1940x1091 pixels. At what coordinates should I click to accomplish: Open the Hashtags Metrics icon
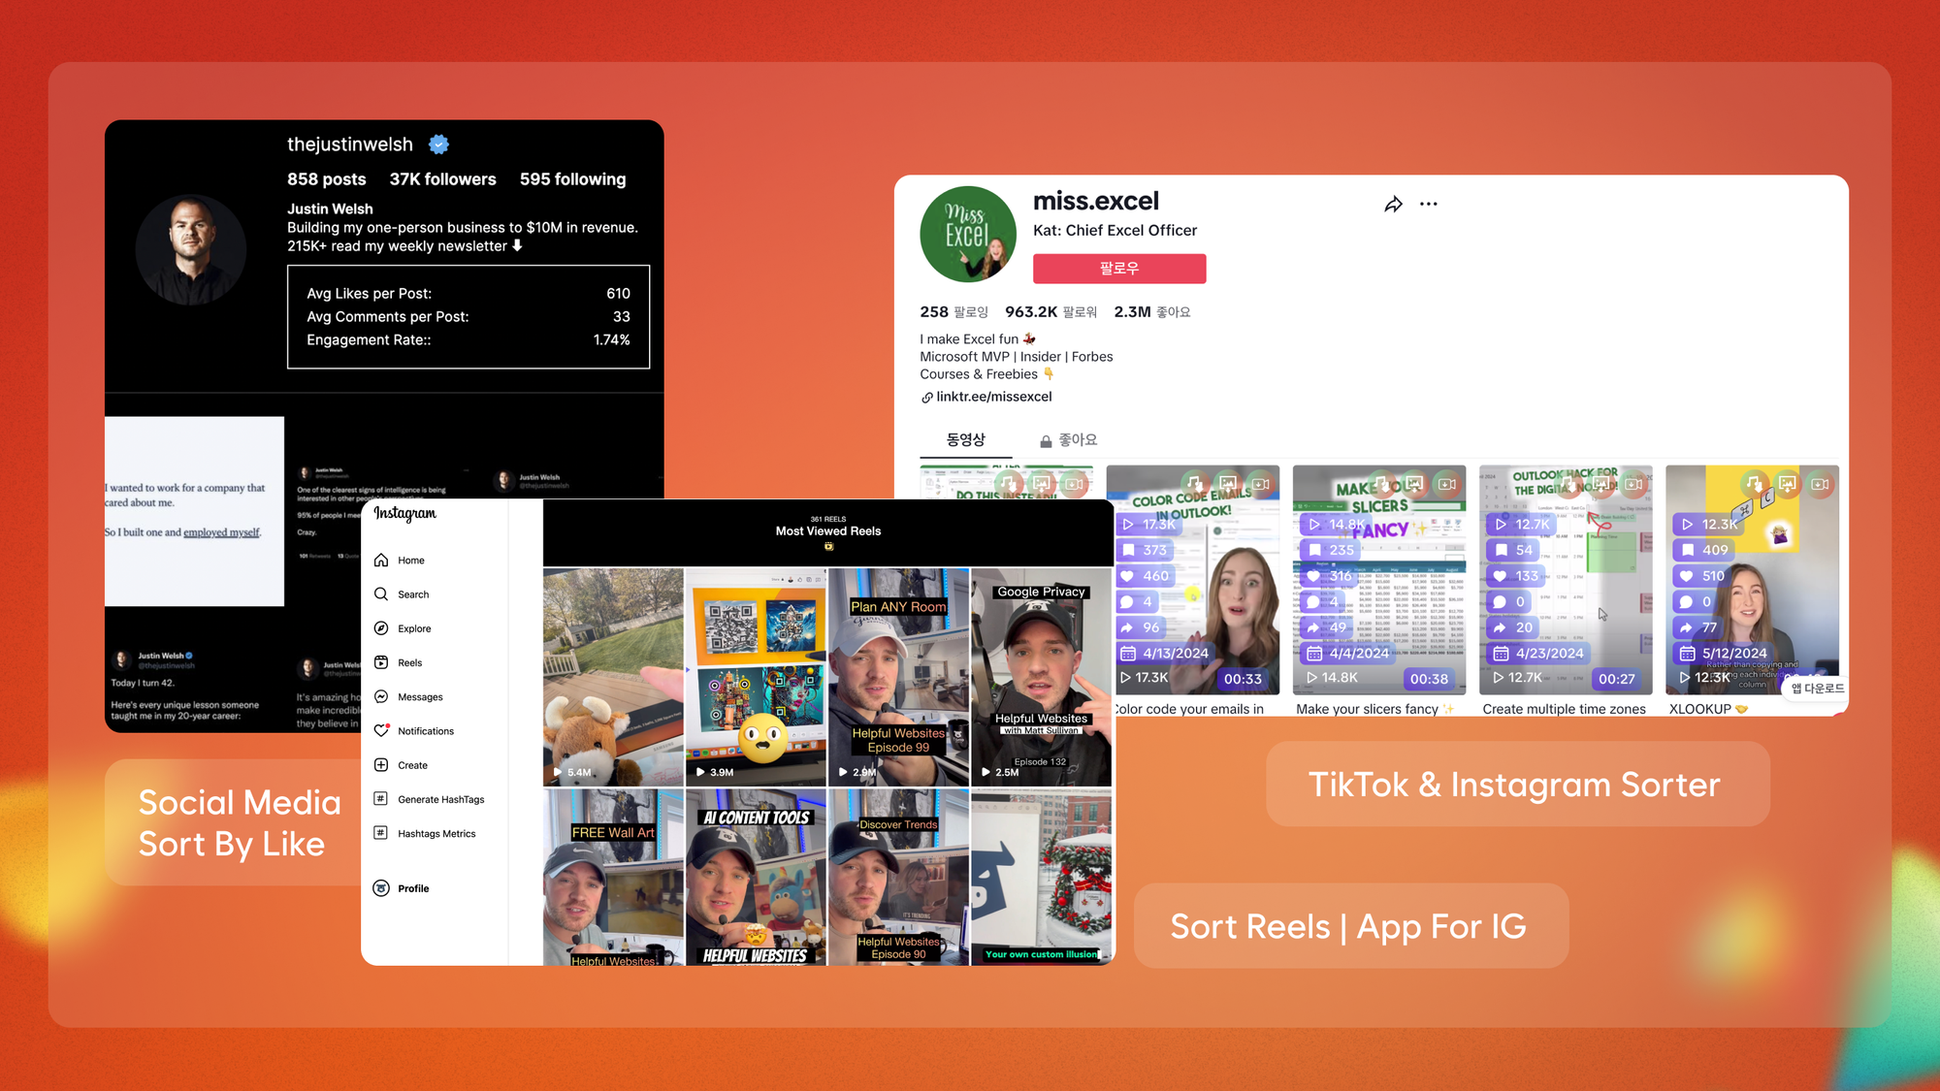click(381, 833)
